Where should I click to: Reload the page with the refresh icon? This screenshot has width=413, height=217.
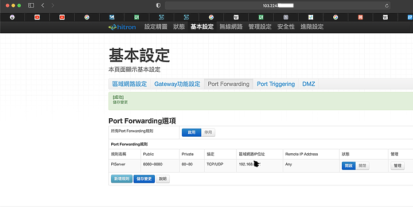pyautogui.click(x=387, y=6)
